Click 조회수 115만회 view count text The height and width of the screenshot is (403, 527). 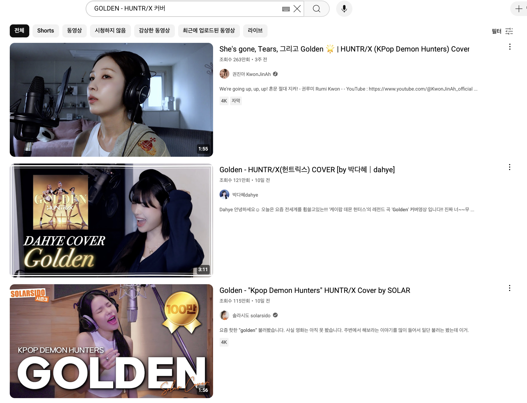coord(234,301)
